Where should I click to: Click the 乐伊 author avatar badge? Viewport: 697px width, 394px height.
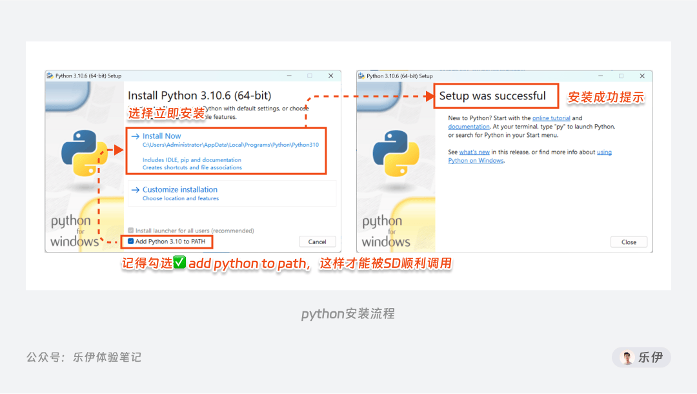[641, 357]
